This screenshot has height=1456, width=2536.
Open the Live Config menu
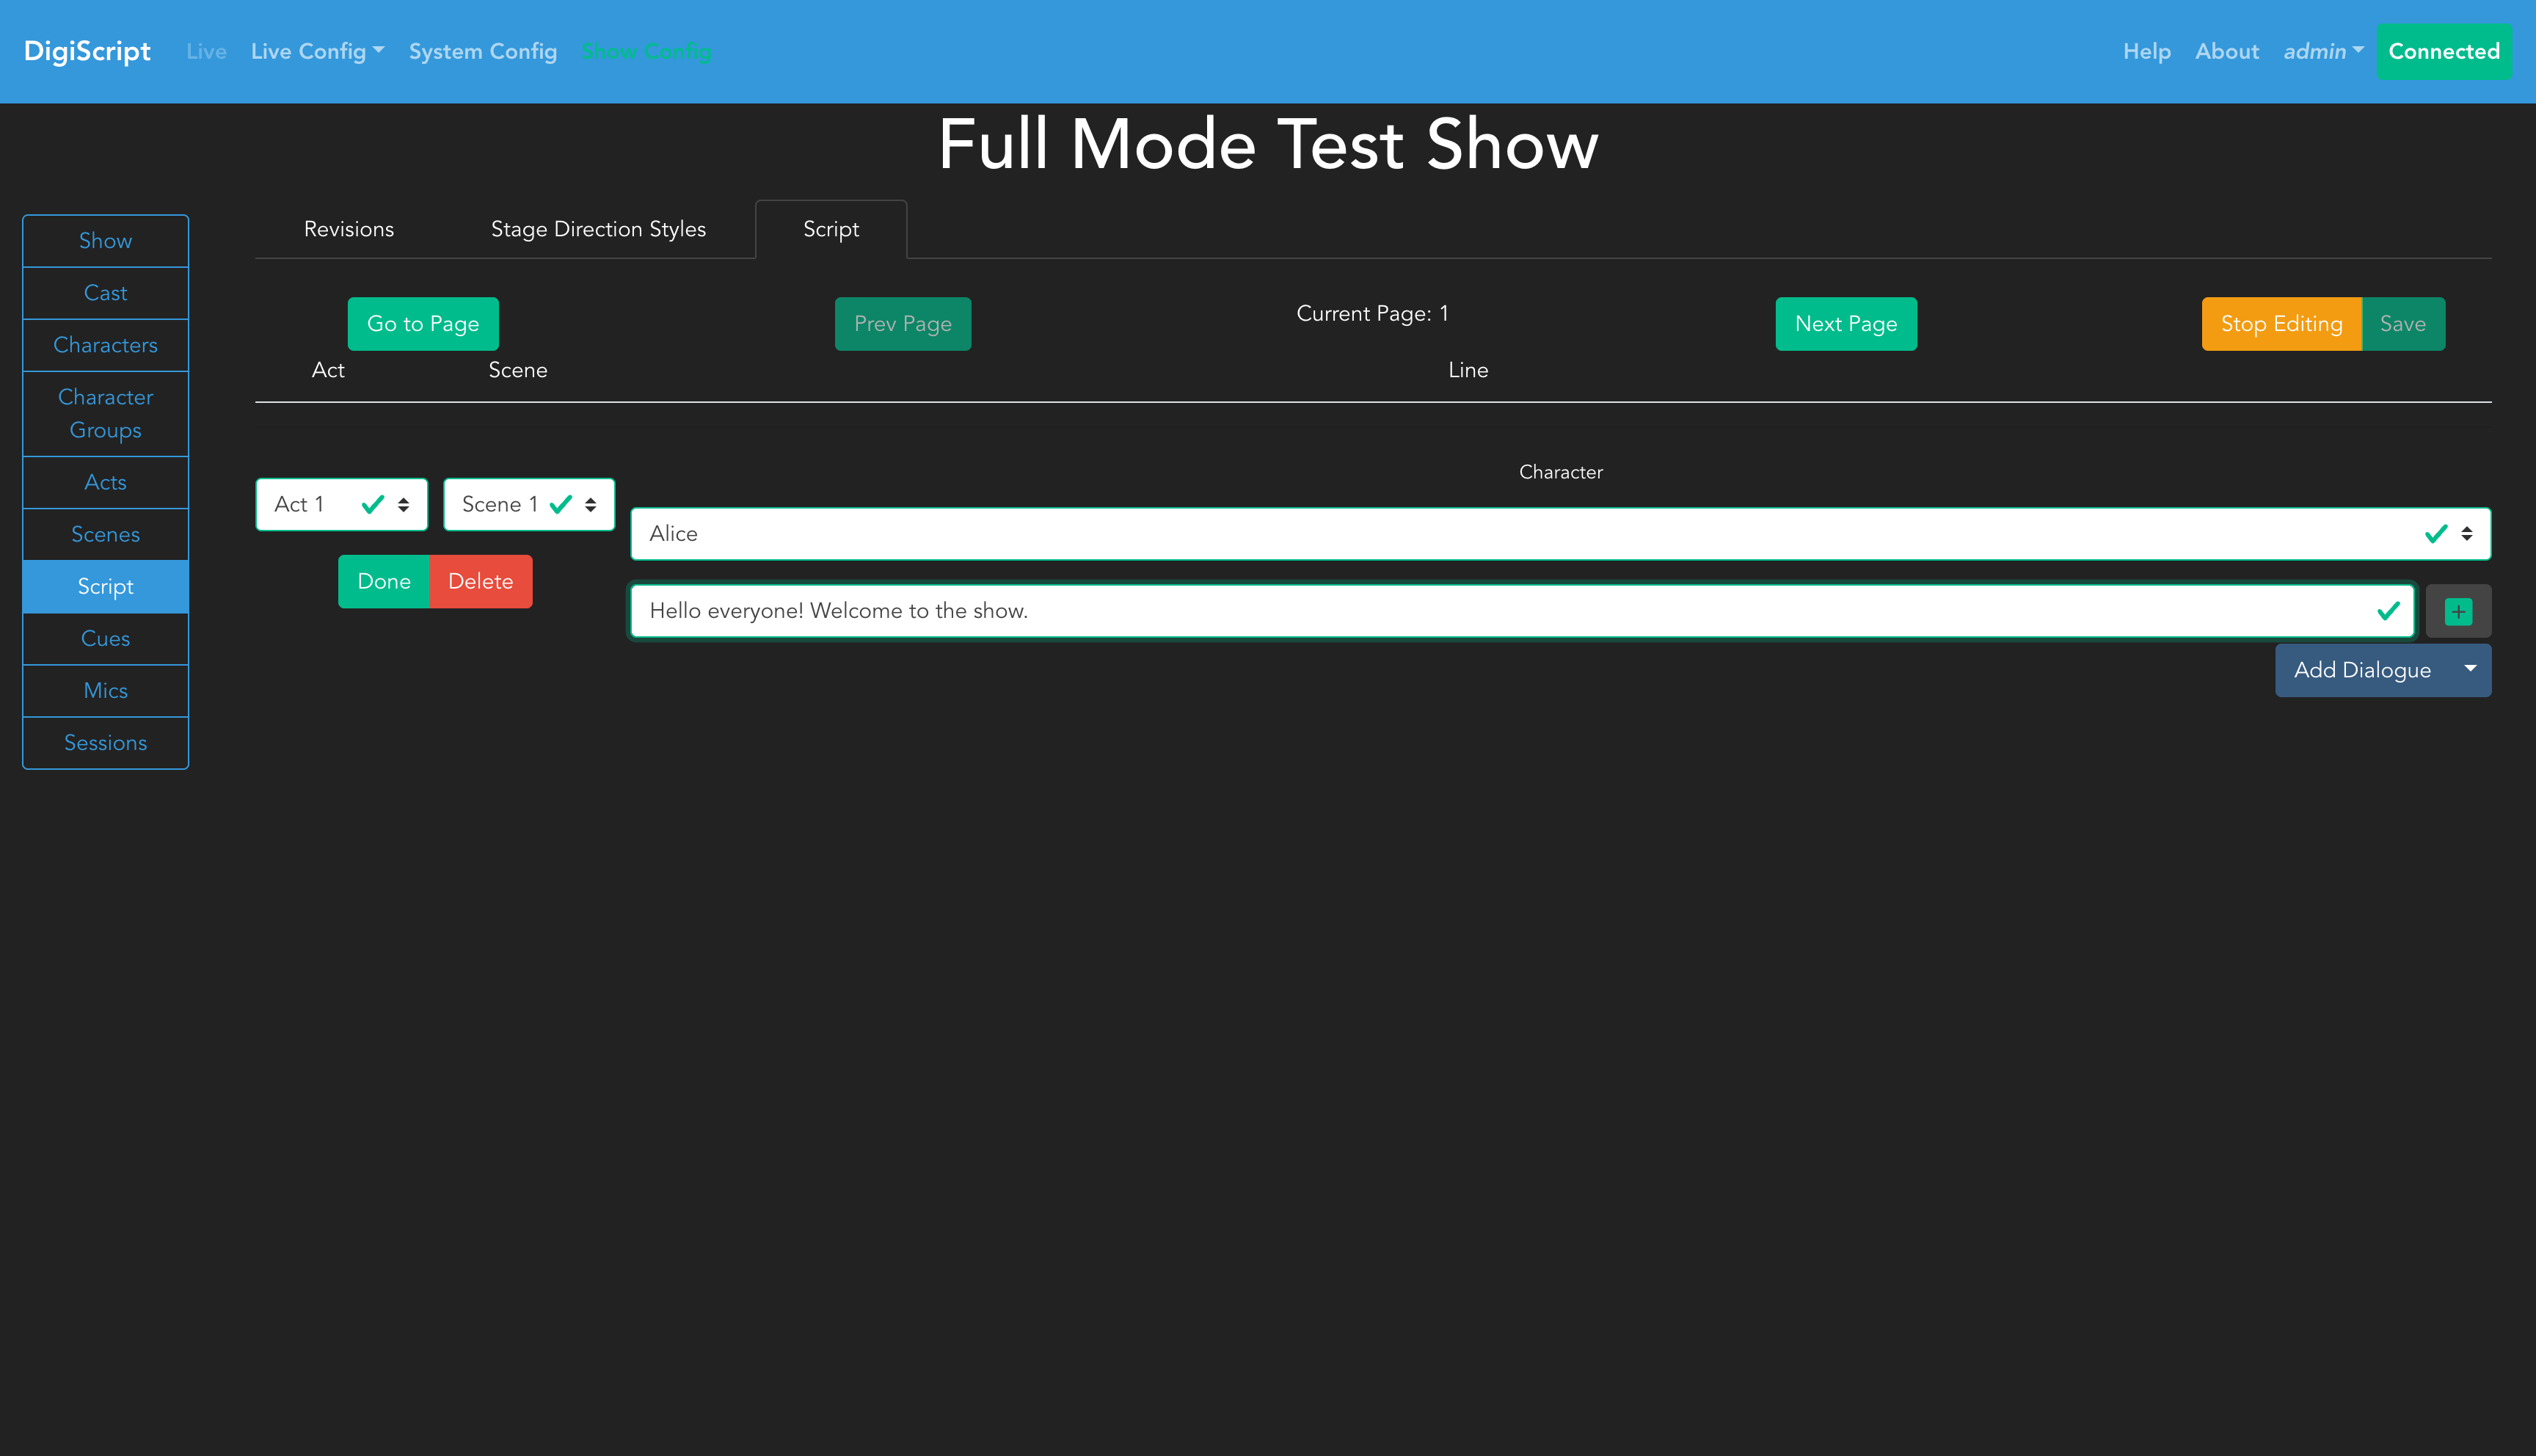coord(317,51)
